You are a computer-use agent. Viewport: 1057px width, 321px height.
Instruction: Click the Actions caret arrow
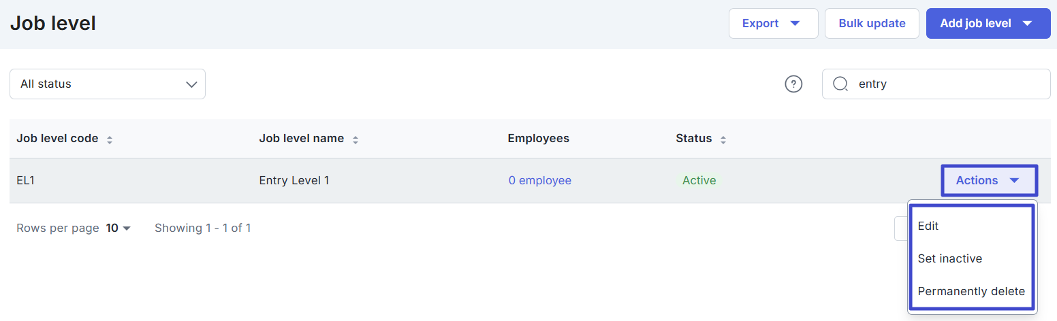(x=1014, y=181)
